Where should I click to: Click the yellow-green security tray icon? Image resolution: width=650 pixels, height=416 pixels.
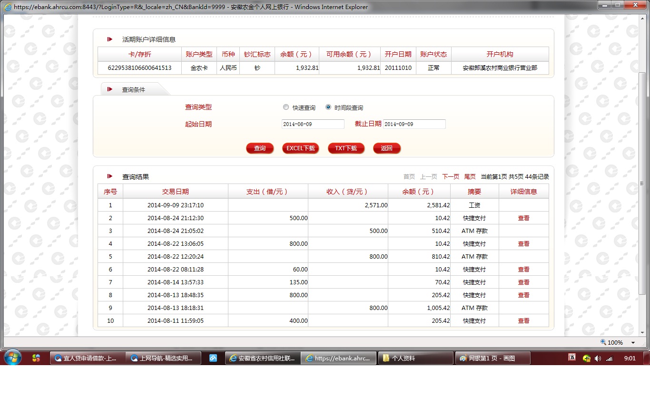(x=587, y=358)
